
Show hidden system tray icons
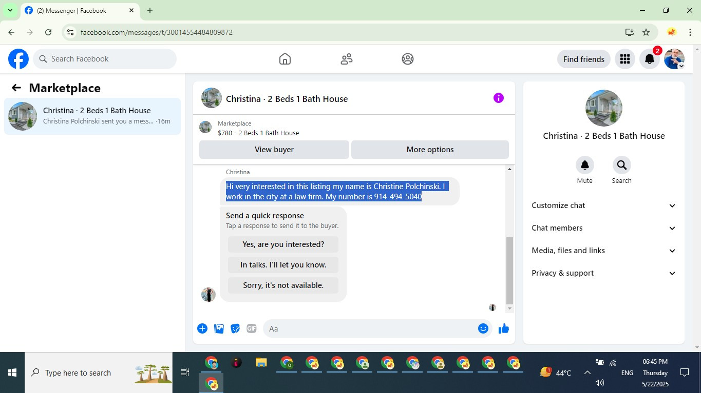(x=587, y=373)
